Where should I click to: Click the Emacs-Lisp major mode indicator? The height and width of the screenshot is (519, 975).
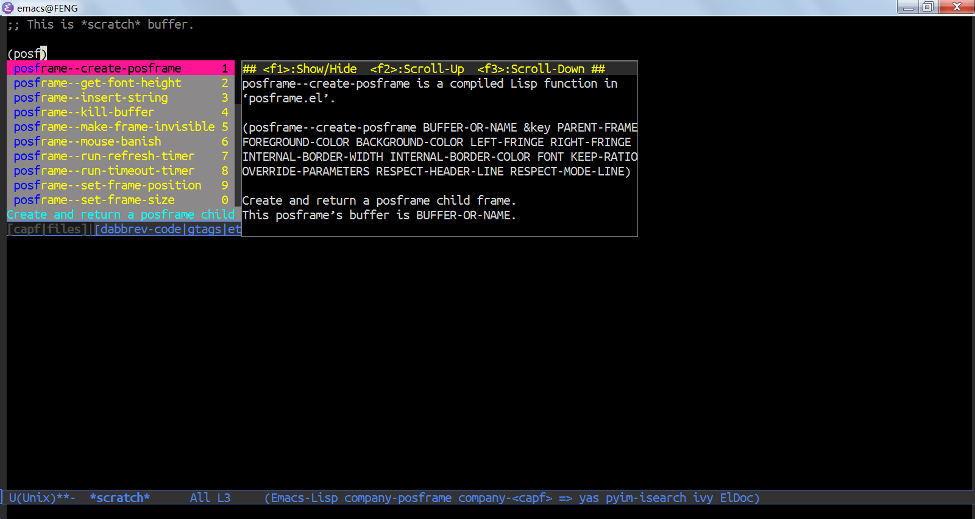[x=304, y=498]
